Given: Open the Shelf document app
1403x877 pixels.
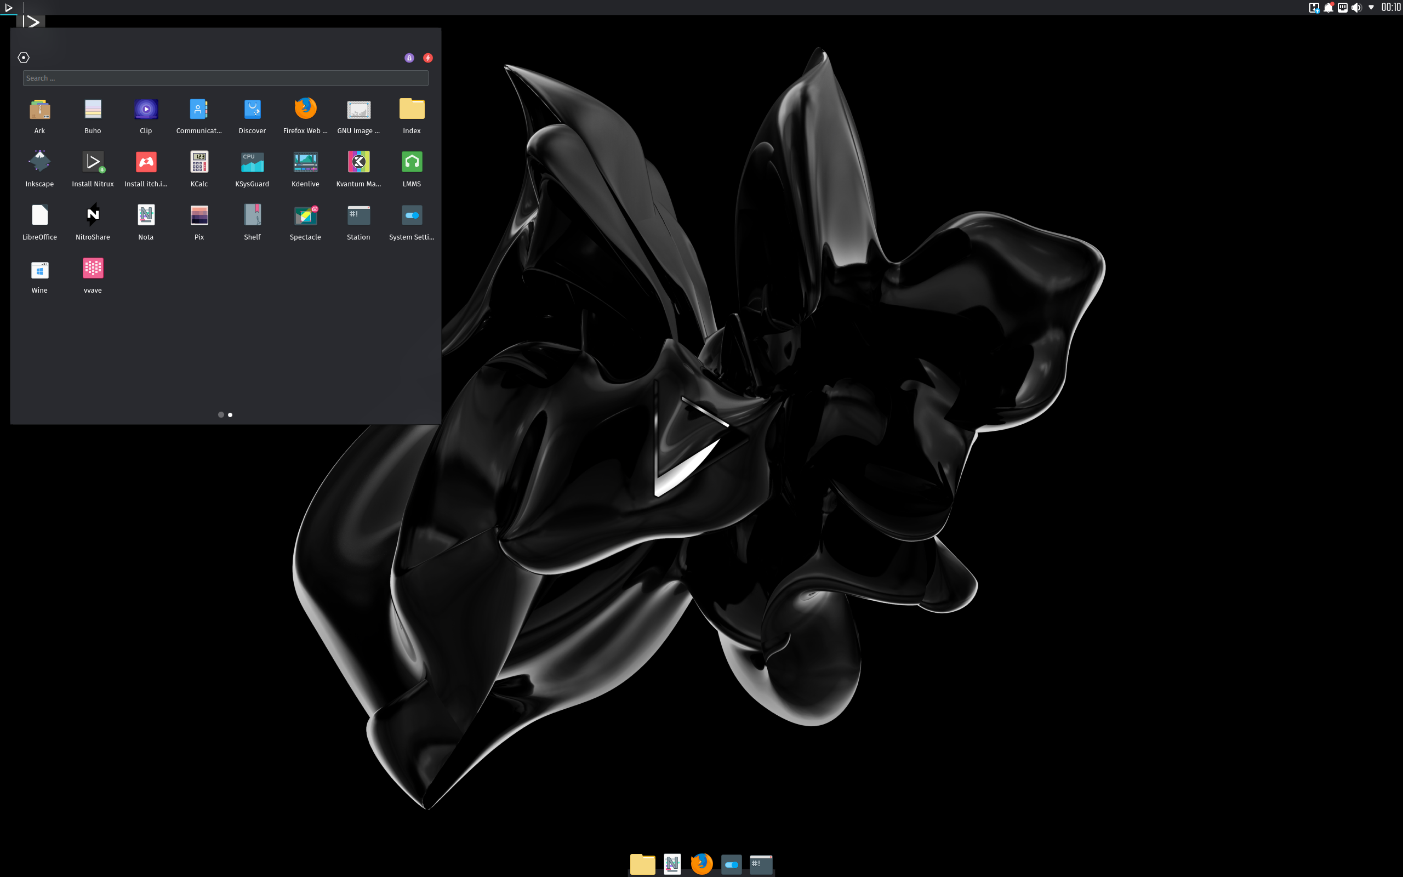Looking at the screenshot, I should 252,222.
